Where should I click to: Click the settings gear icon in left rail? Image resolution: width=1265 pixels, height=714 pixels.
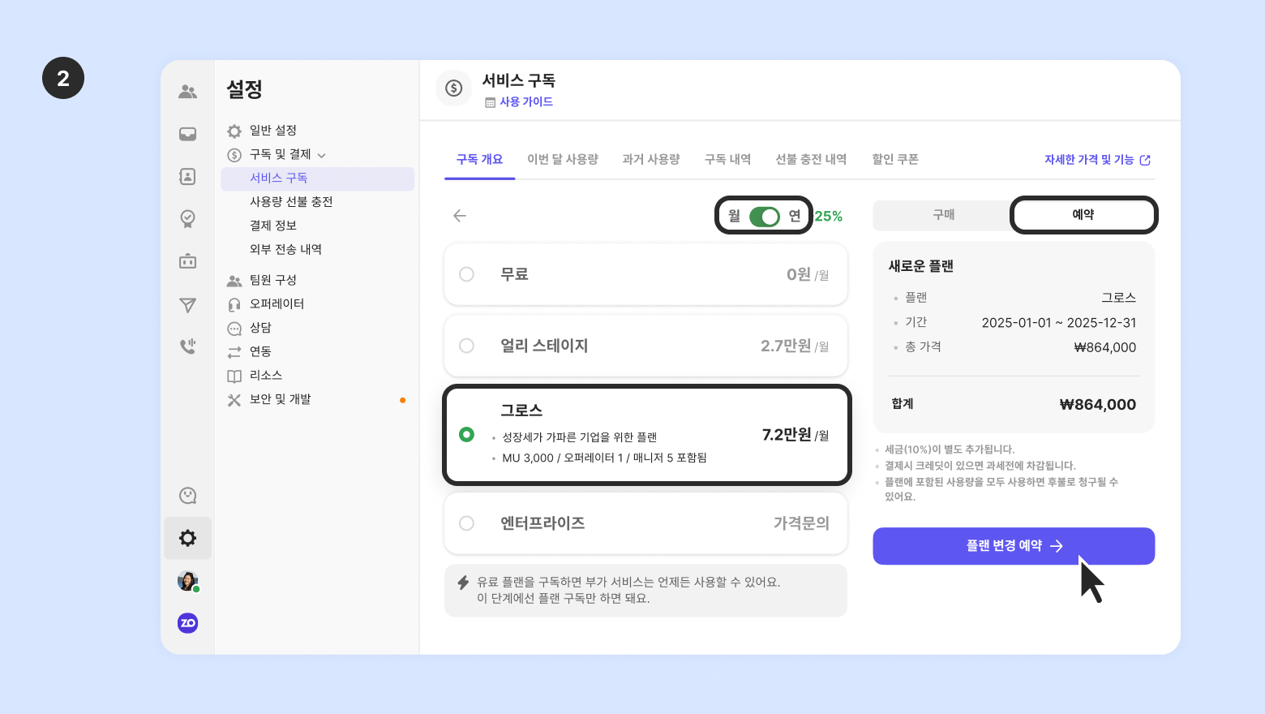point(187,538)
